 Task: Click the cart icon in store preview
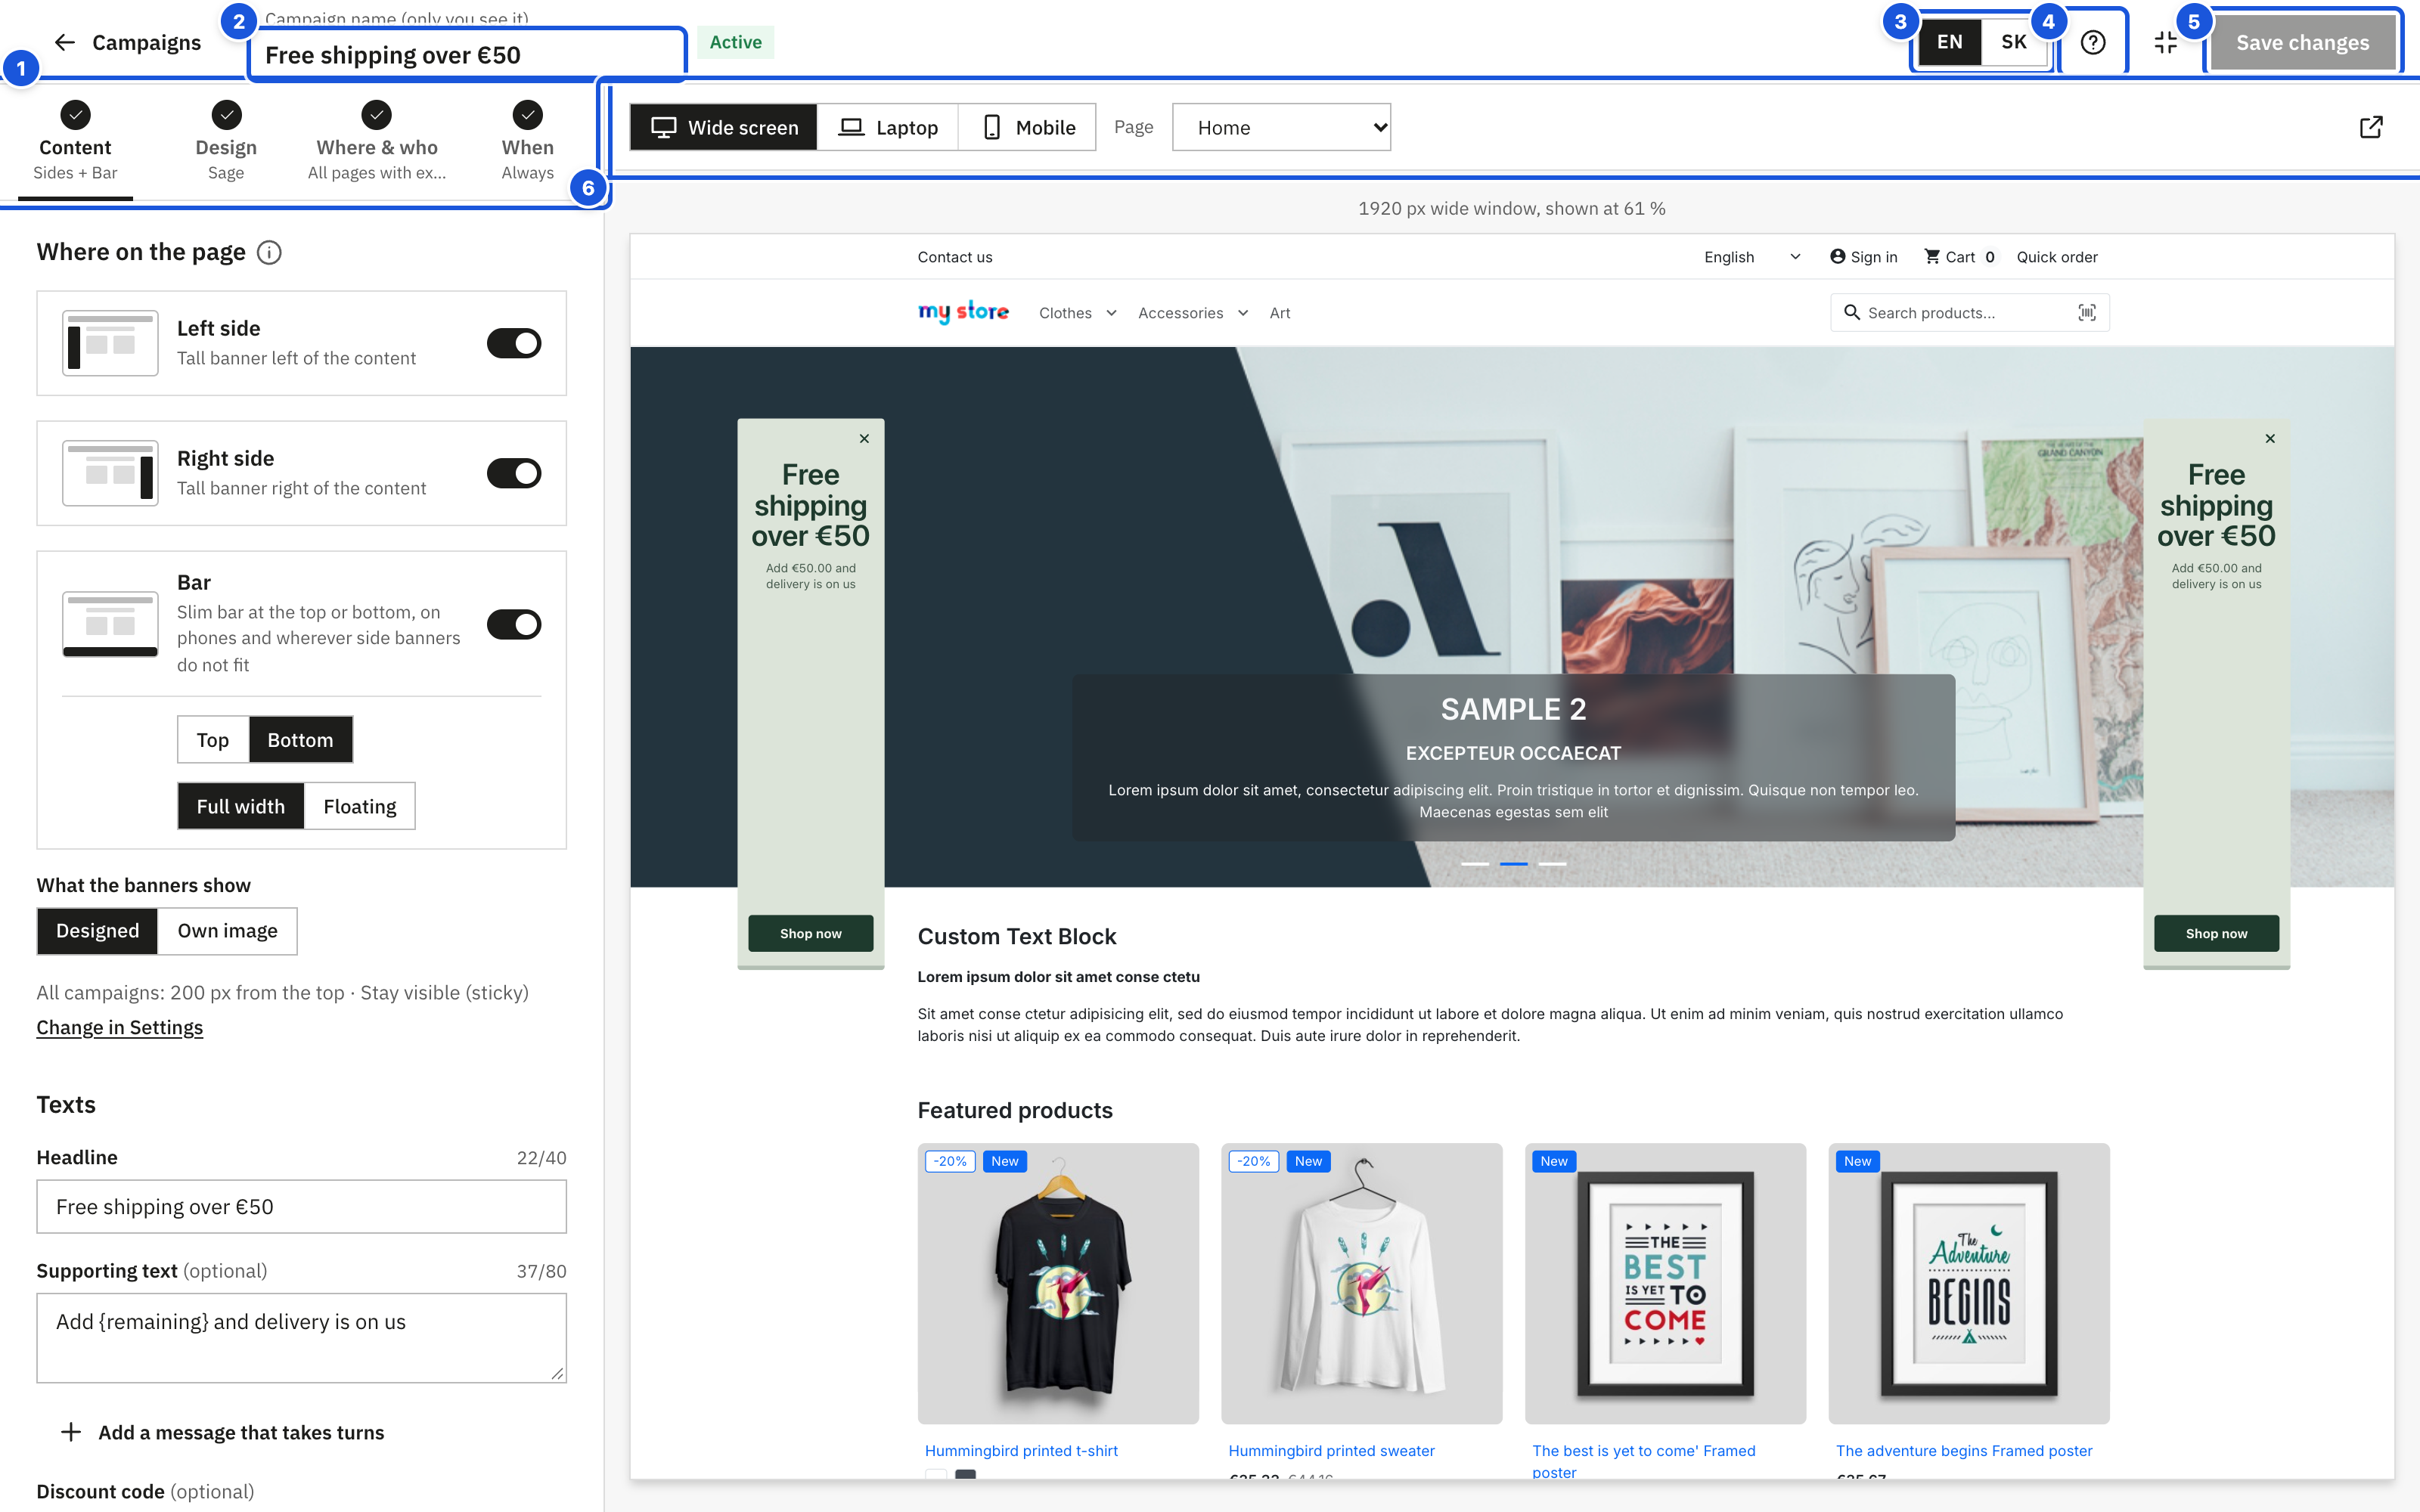(1932, 257)
